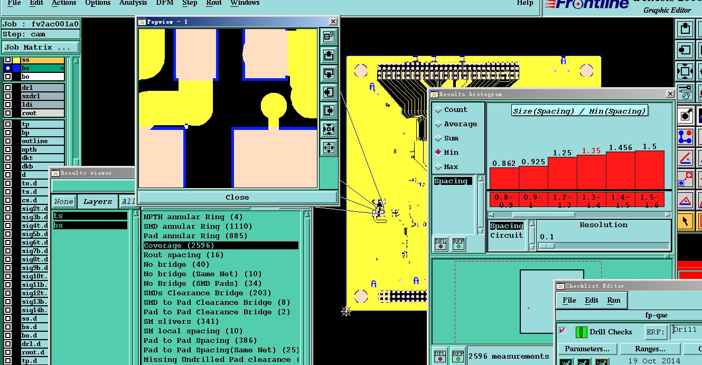Select the angle measure tool icon

coord(685,158)
